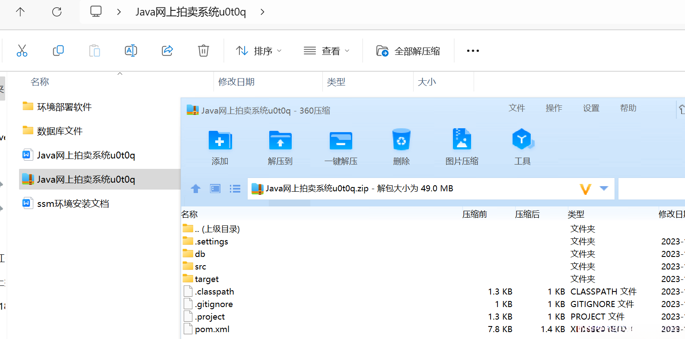Click the Share icon in Explorer toolbar
This screenshot has width=685, height=339.
tap(167, 51)
